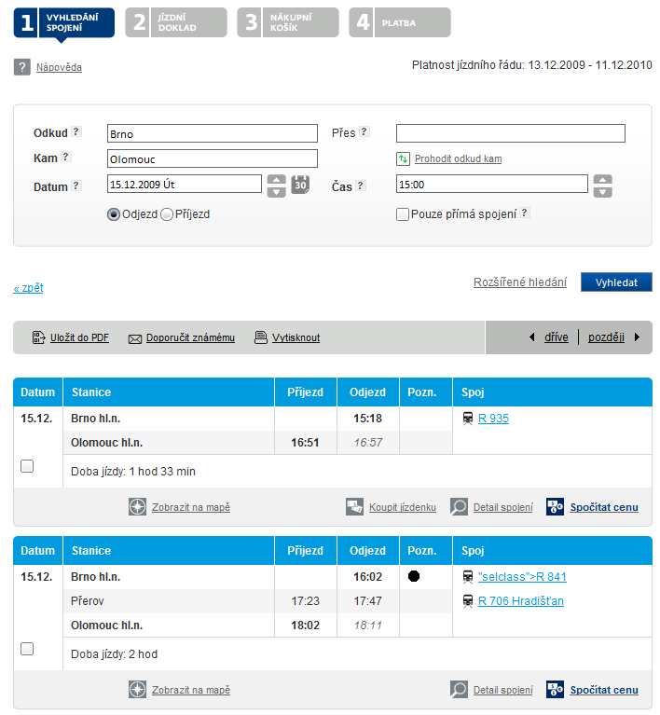Open the calendar date picker icon
This screenshot has width=660, height=715.
pos(299,185)
